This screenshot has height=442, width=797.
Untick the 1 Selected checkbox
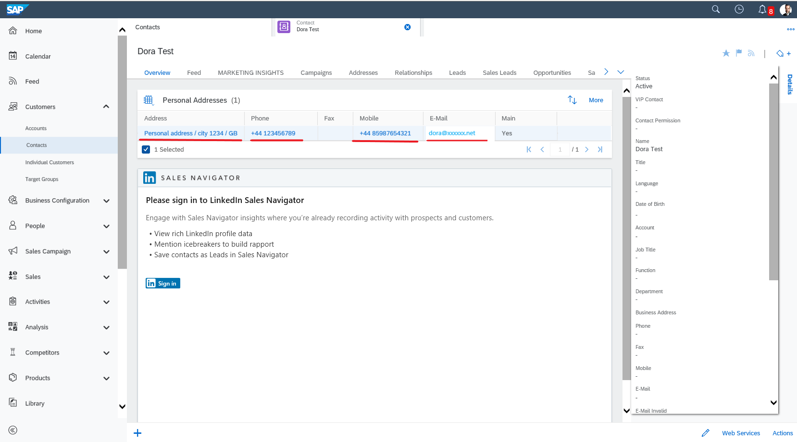146,149
